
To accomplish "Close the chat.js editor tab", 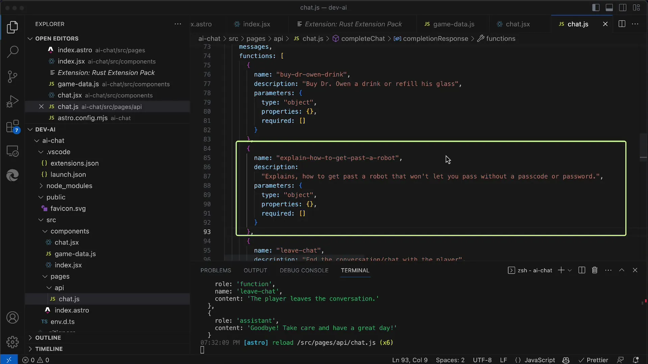I will coord(605,24).
